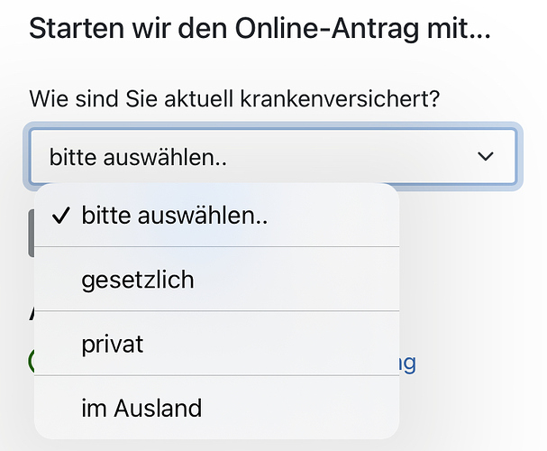Click the empty space right of "gesetzlich" row
Viewport: 547px width, 451px height.
pyautogui.click(x=296, y=280)
